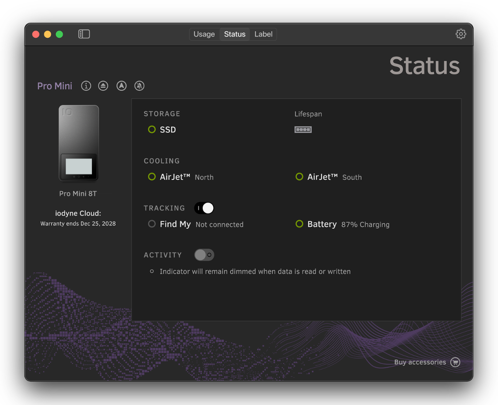Enable the Activity indicator switch

[204, 255]
